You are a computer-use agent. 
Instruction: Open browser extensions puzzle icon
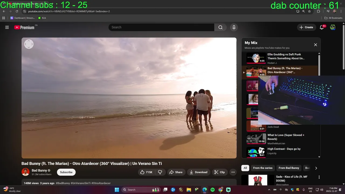pos(318,11)
